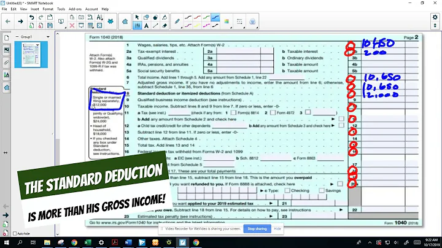Open the File menu
442x248 pixels.
coord(4,9)
